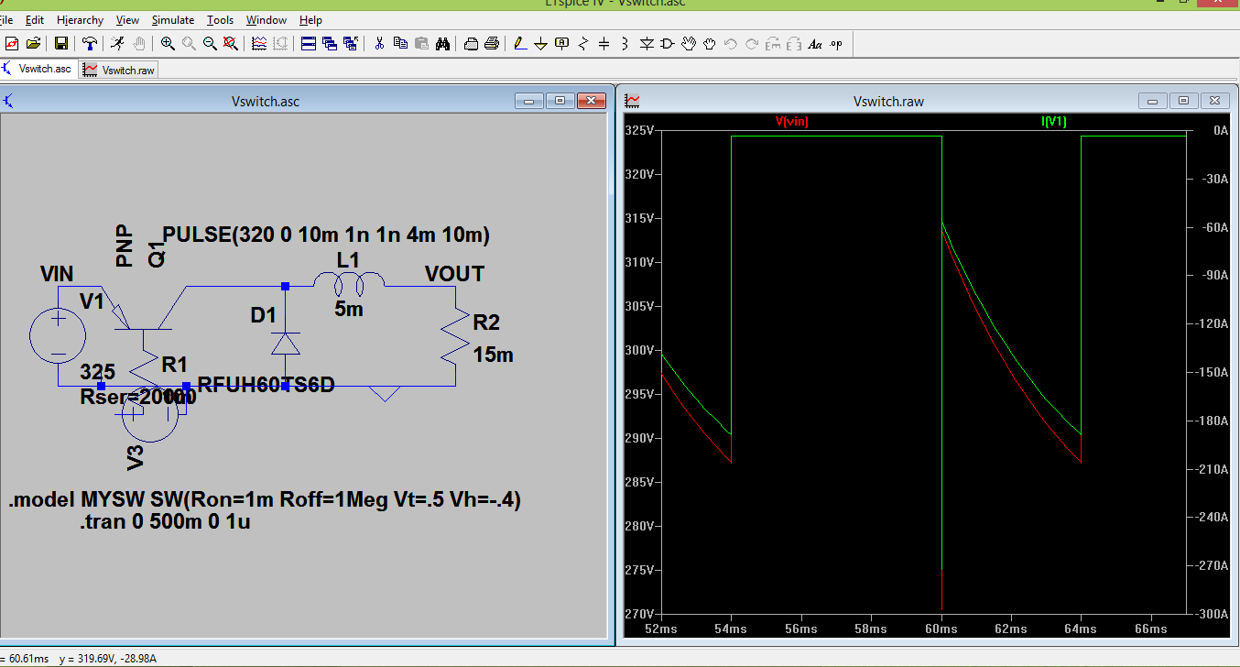The height and width of the screenshot is (667, 1240).
Task: Open the Help menu
Action: [x=310, y=19]
